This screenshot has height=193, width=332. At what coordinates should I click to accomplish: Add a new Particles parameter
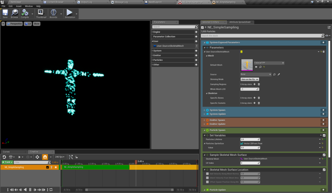tap(196, 60)
